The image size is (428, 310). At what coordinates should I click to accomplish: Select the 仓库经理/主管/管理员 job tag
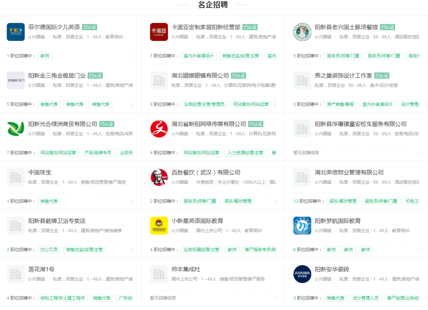click(x=204, y=104)
